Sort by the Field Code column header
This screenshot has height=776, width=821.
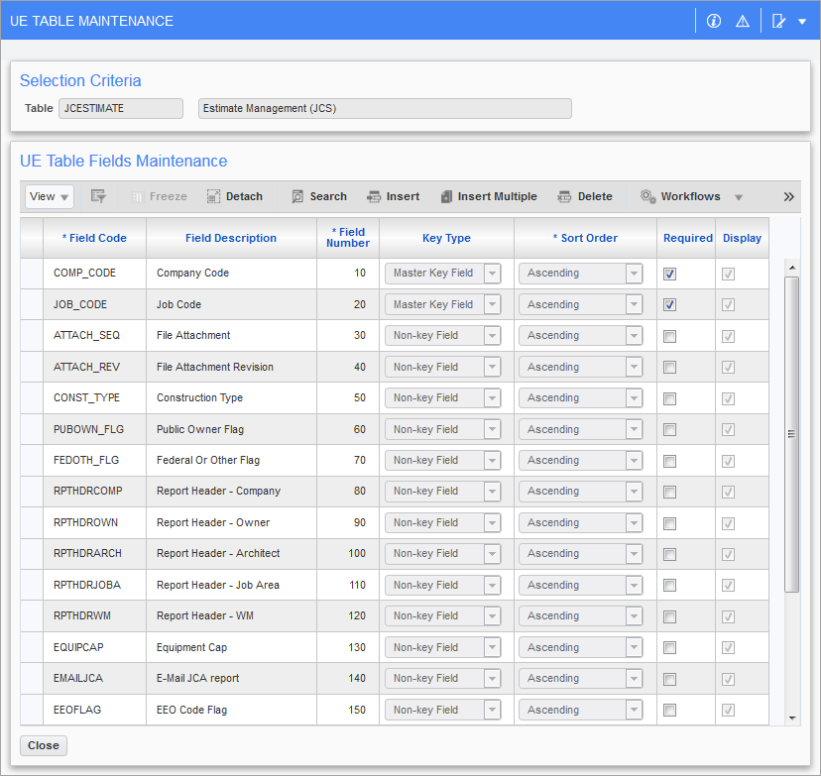(x=95, y=238)
